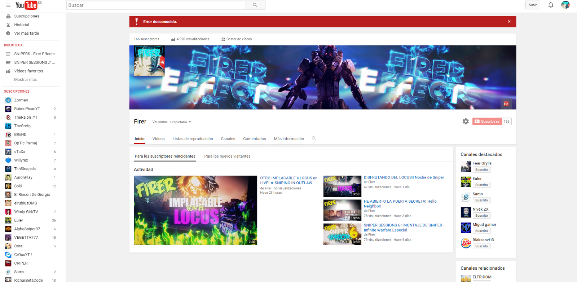Open Historial in the sidebar

pyautogui.click(x=22, y=25)
